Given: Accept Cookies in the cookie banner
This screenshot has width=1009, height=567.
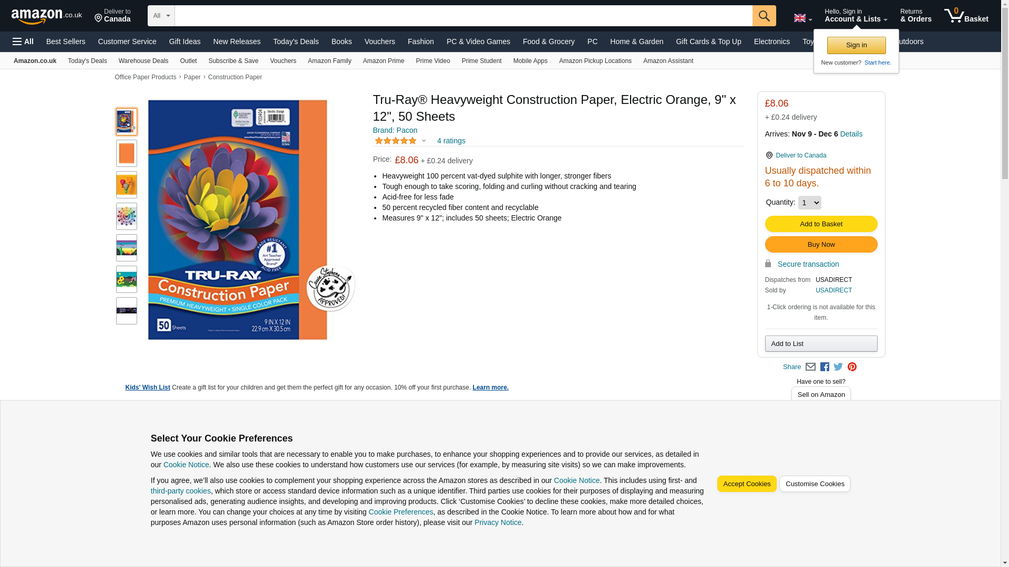Looking at the screenshot, I should [746, 484].
